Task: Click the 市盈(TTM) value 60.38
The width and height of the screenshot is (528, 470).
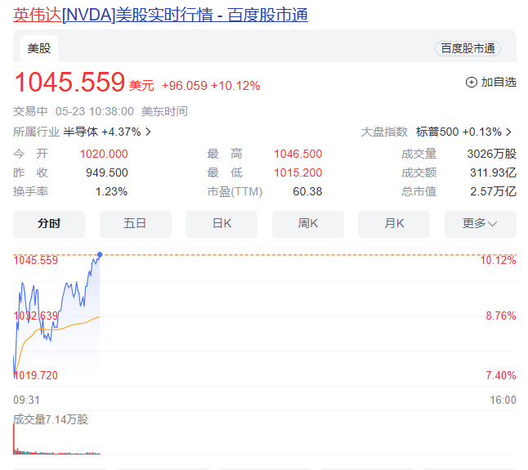Action: (307, 192)
